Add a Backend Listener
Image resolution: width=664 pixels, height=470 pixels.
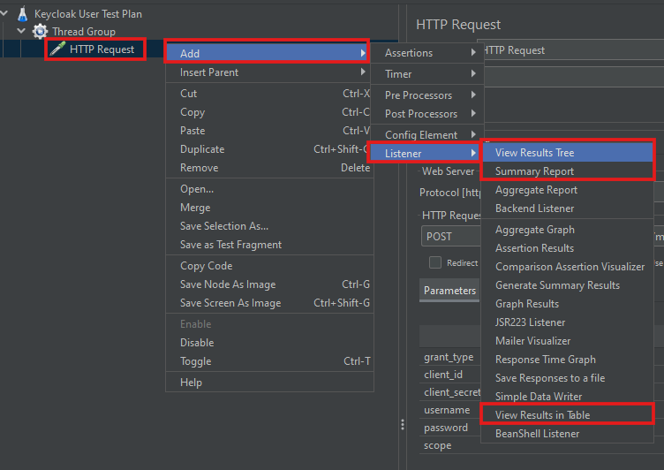568,208
